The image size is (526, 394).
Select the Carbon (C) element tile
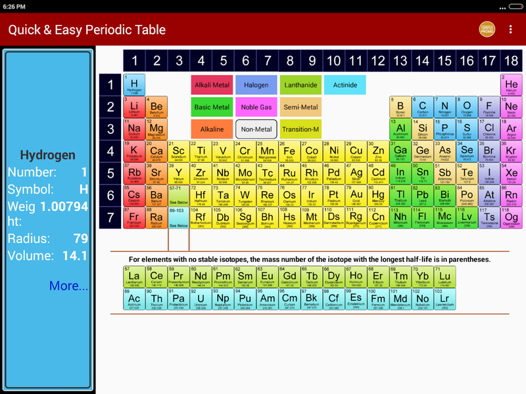pos(422,107)
